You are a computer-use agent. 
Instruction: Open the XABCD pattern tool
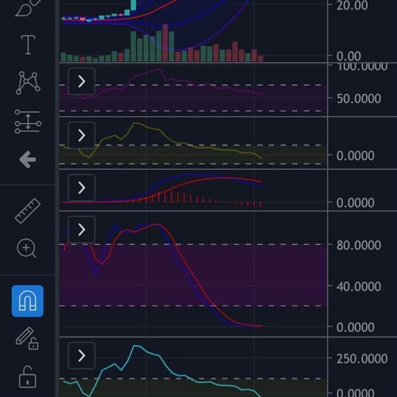[28, 83]
